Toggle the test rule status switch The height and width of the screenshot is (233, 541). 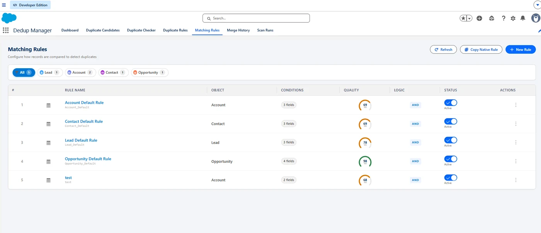point(451,177)
